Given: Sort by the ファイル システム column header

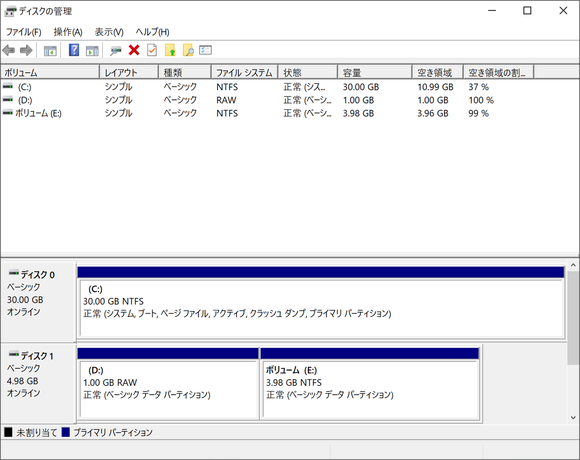Looking at the screenshot, I should 244,73.
